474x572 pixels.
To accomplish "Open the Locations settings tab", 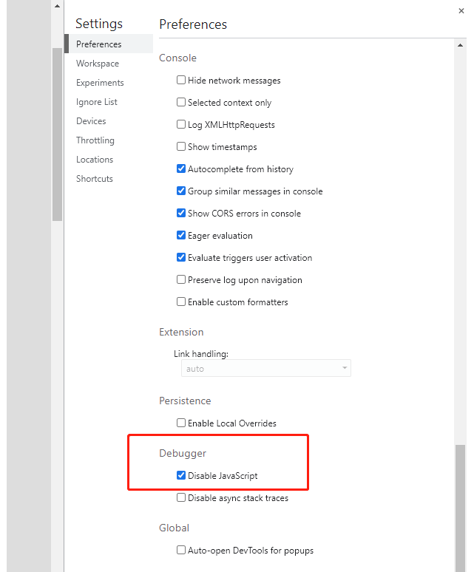I will pos(95,160).
